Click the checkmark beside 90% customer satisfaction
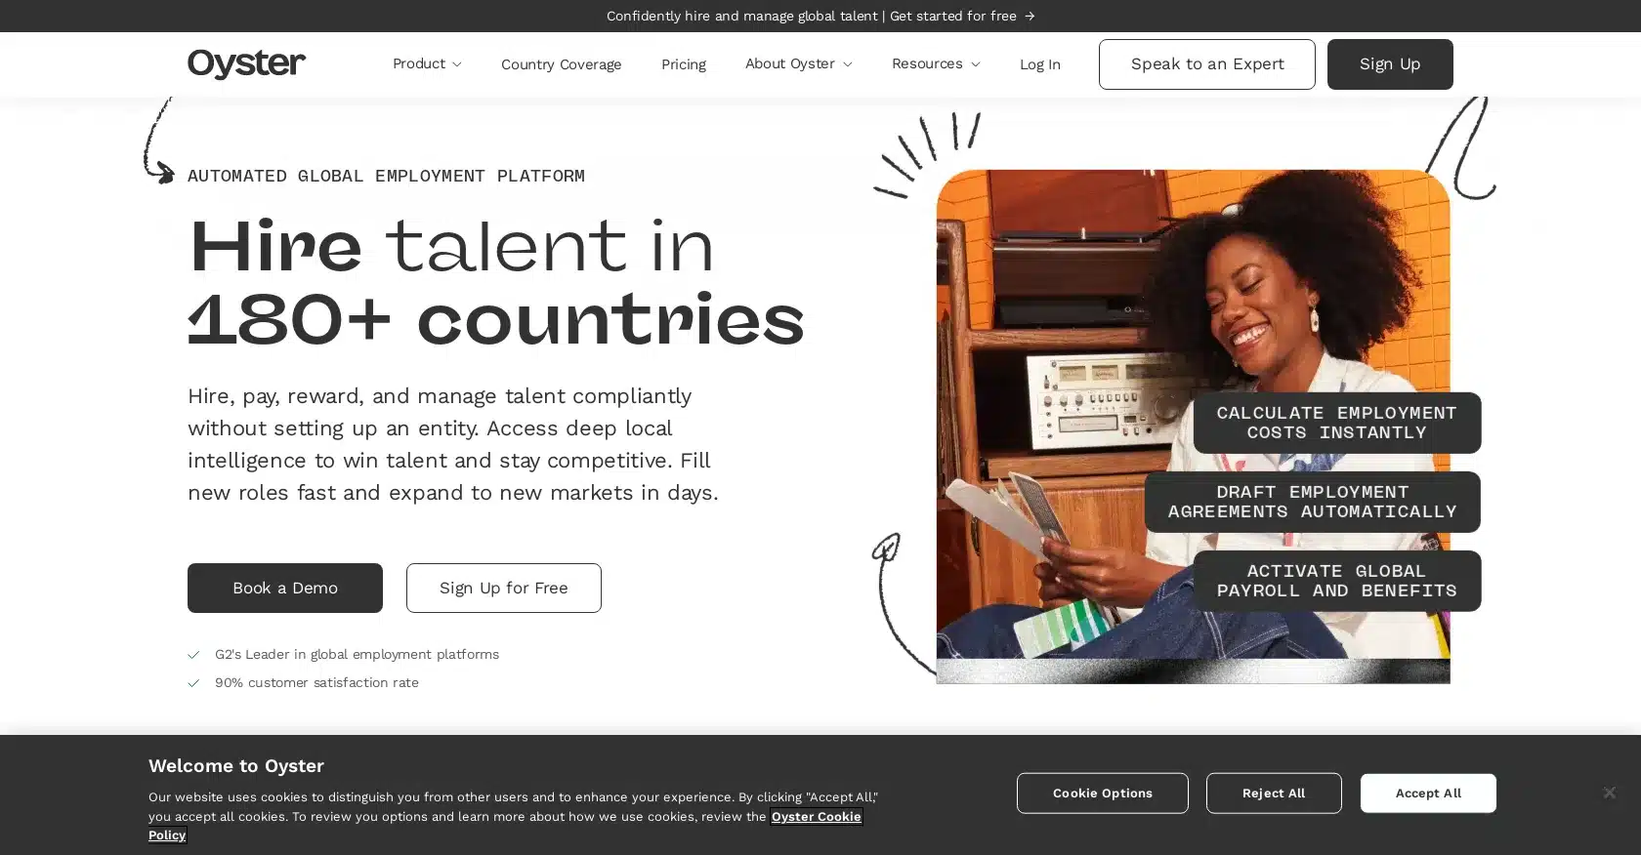 (193, 683)
